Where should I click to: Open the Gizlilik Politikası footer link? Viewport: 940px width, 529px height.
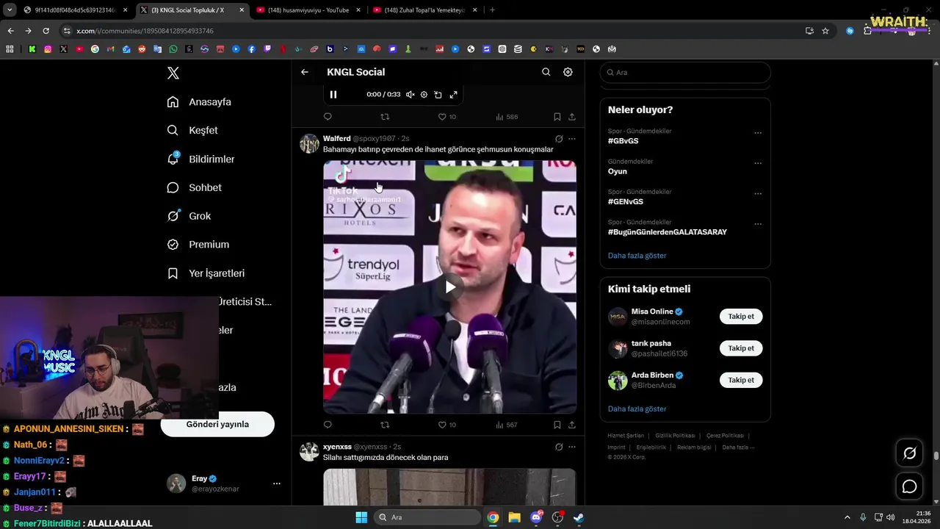[x=675, y=436]
